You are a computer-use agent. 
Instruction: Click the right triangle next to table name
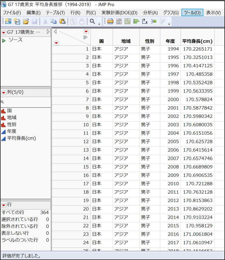(48, 32)
